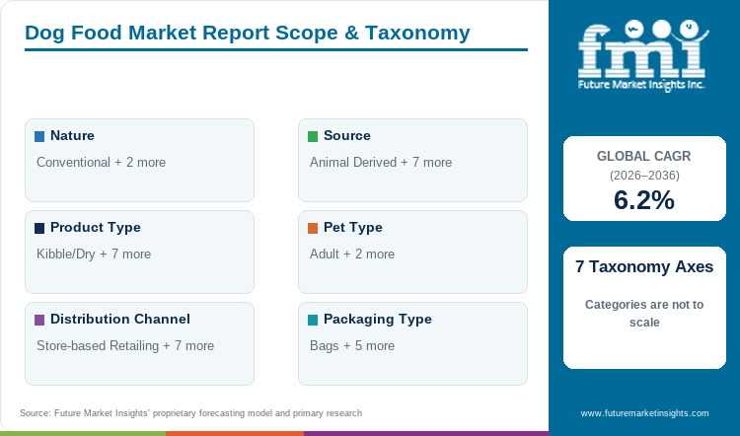Select the Product Type heading
The height and width of the screenshot is (436, 740).
[96, 228]
